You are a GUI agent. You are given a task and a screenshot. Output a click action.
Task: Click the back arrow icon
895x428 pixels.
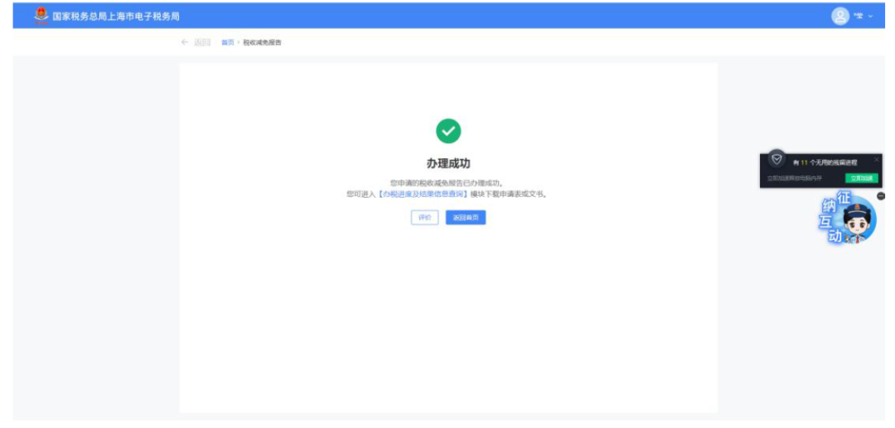coord(184,42)
